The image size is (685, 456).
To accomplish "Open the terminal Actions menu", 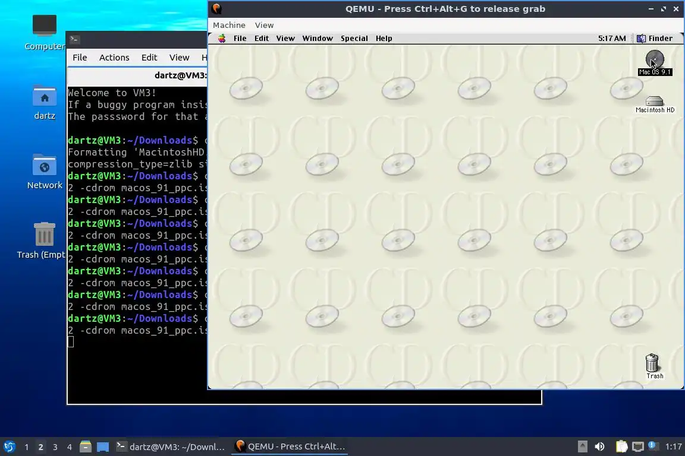I will coord(114,58).
